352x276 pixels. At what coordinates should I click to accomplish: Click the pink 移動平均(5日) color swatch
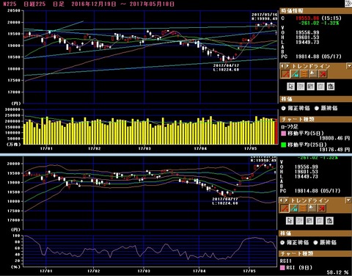(x=283, y=134)
